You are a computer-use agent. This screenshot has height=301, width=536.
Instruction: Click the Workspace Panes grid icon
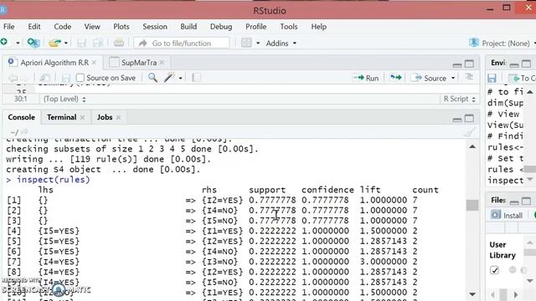(246, 43)
